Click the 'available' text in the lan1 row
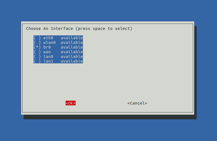 click(x=72, y=61)
